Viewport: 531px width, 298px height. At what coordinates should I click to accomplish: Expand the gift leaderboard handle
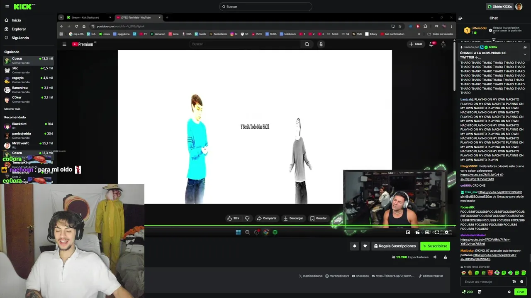coord(494,39)
